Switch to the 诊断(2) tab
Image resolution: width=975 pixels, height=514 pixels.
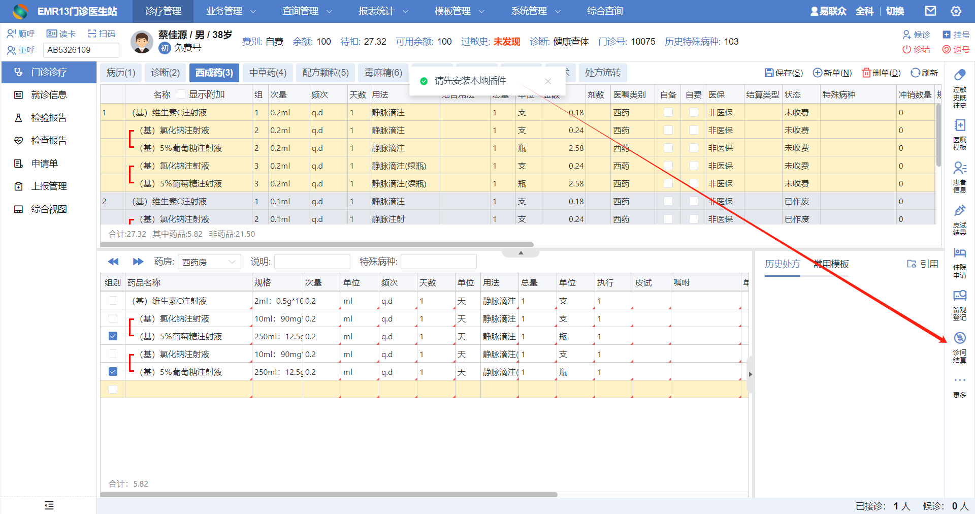point(166,73)
